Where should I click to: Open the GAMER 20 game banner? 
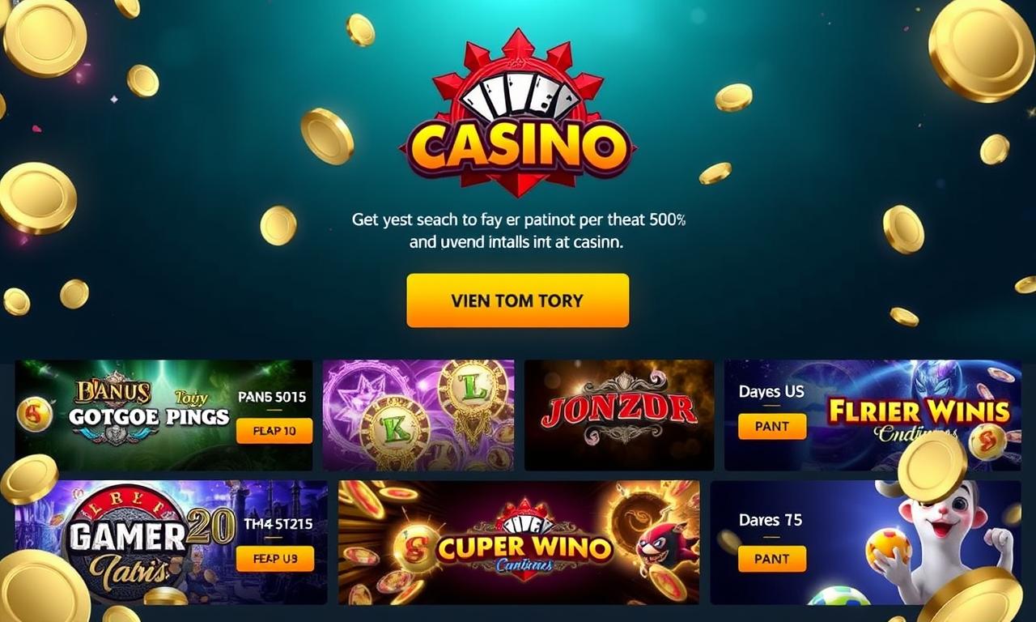pyautogui.click(x=171, y=543)
